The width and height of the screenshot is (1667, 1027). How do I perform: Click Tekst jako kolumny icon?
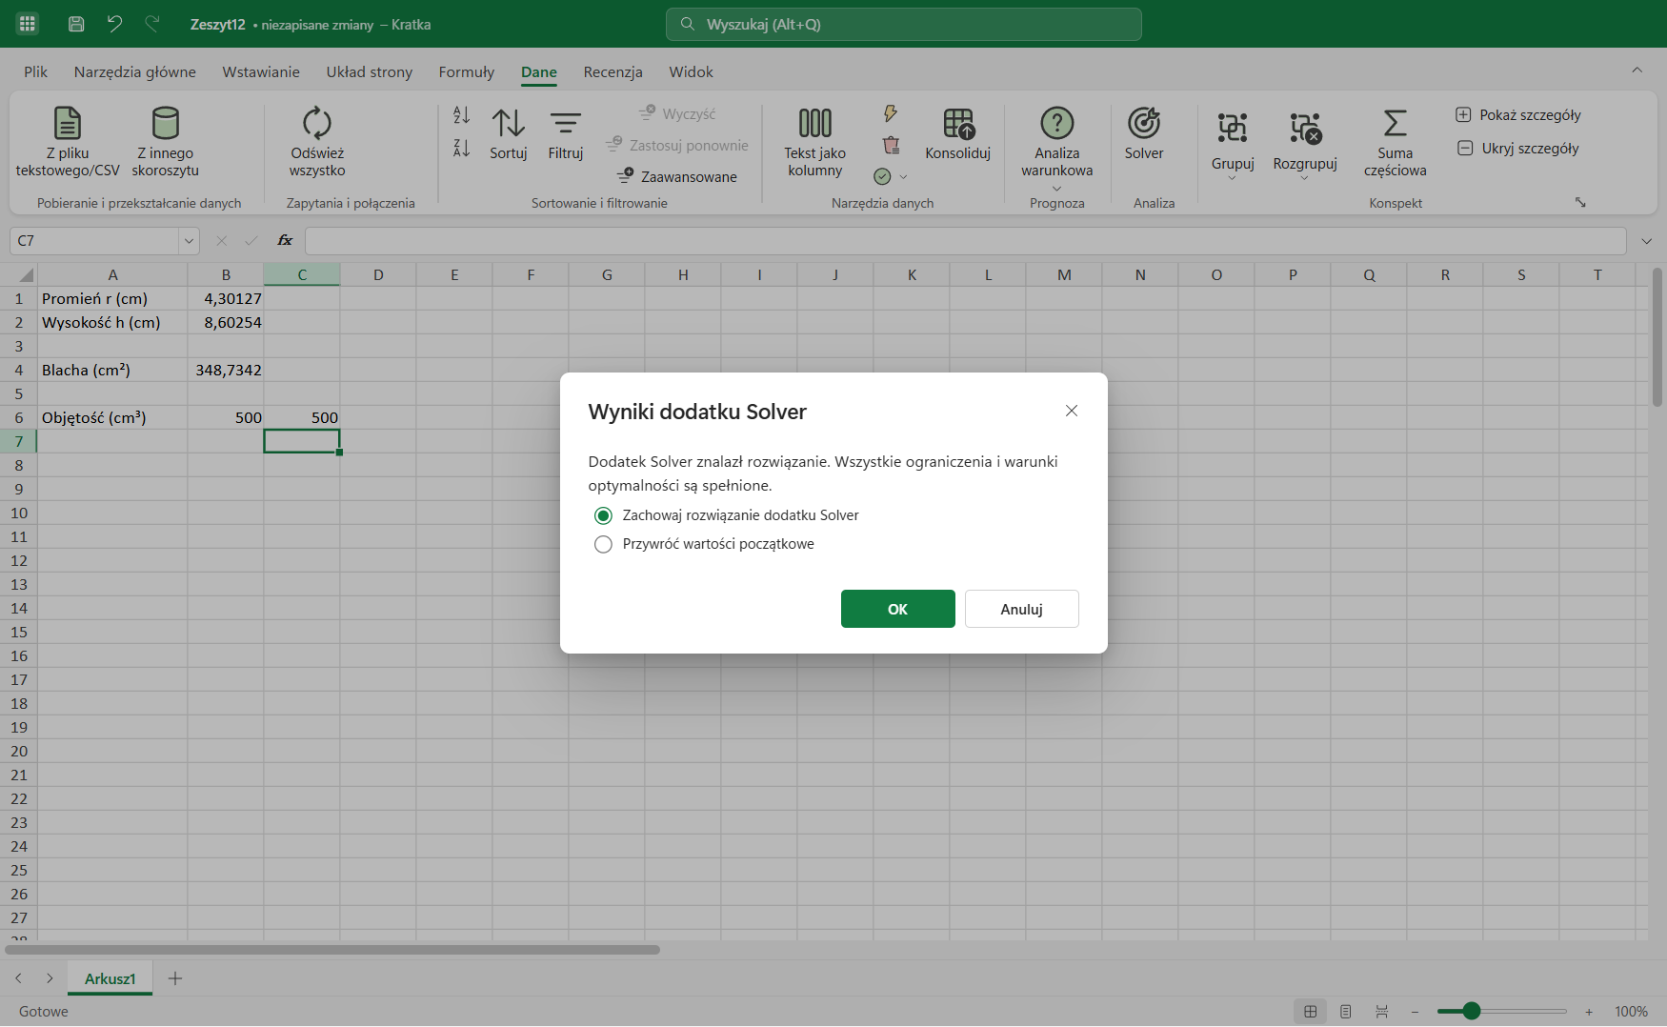(814, 142)
